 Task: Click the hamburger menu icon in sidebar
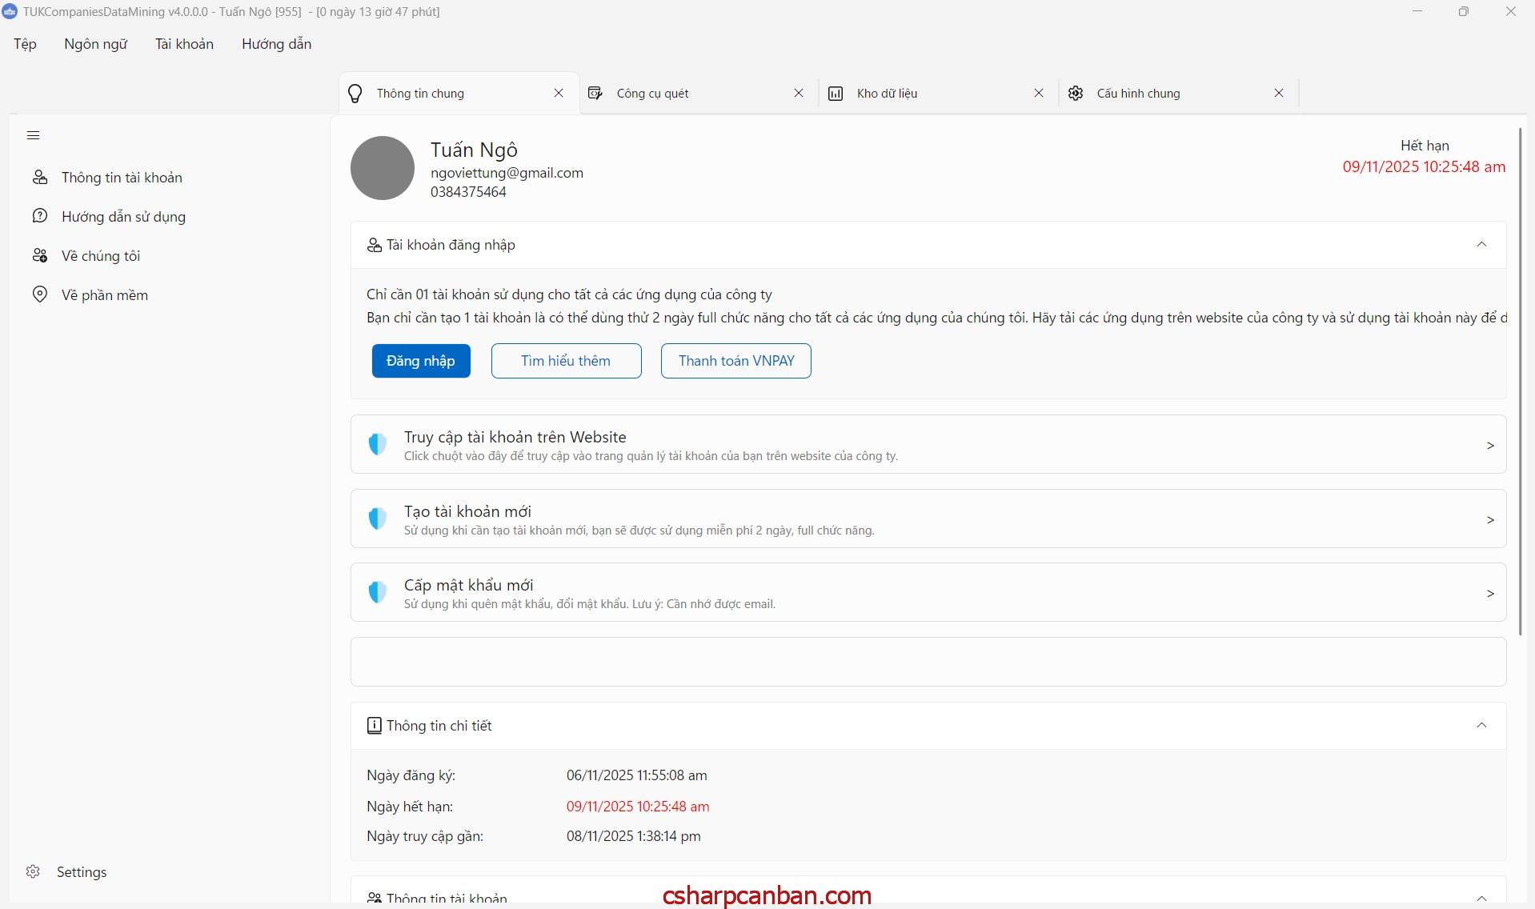coord(33,135)
